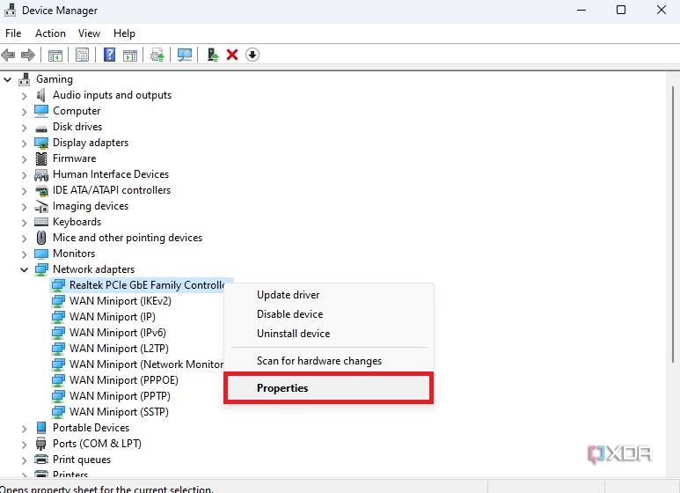680x493 pixels.
Task: Choose Update driver from context menu
Action: (329, 295)
